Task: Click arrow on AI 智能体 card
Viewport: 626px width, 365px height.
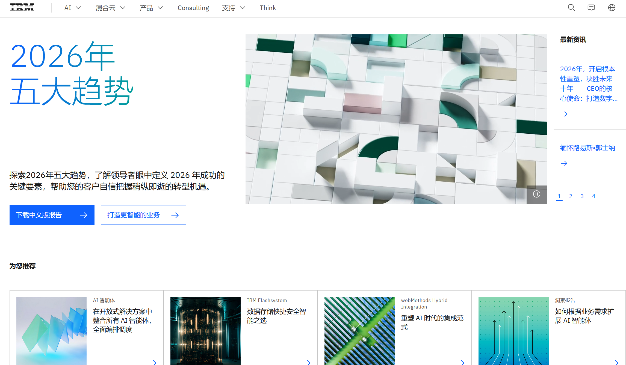Action: pos(152,362)
